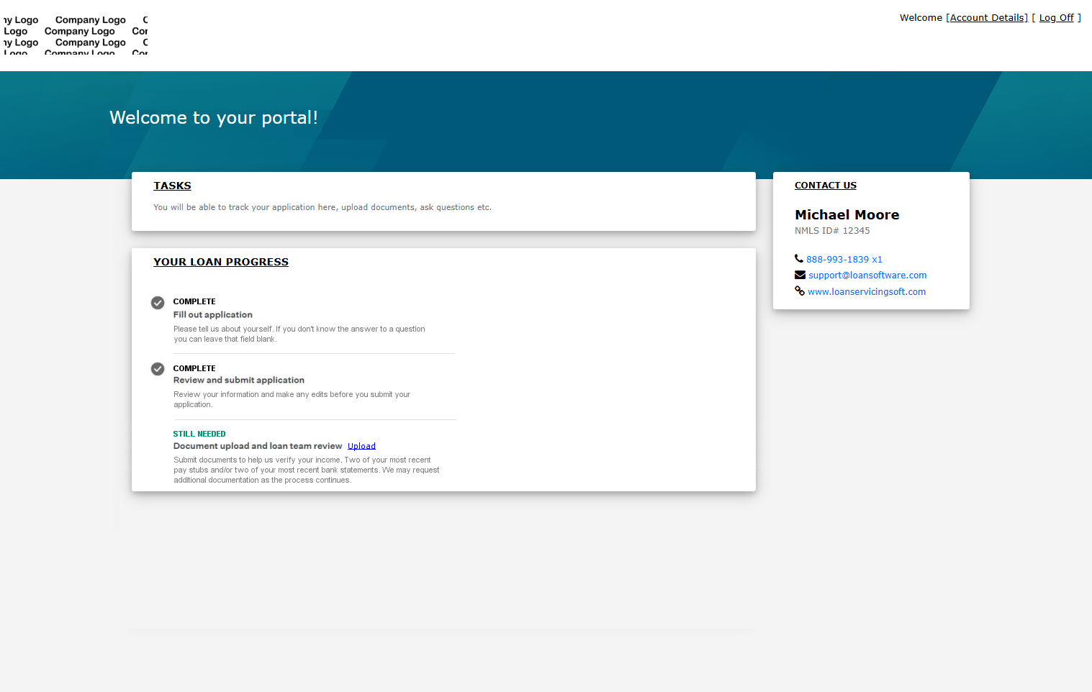
Task: Click NMLS ID# 12345 text
Action: 831,230
